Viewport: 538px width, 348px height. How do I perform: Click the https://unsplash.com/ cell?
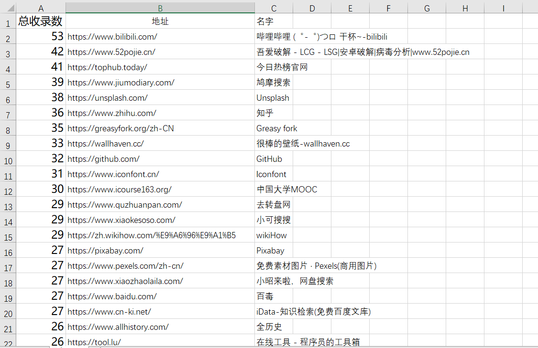[x=160, y=97]
